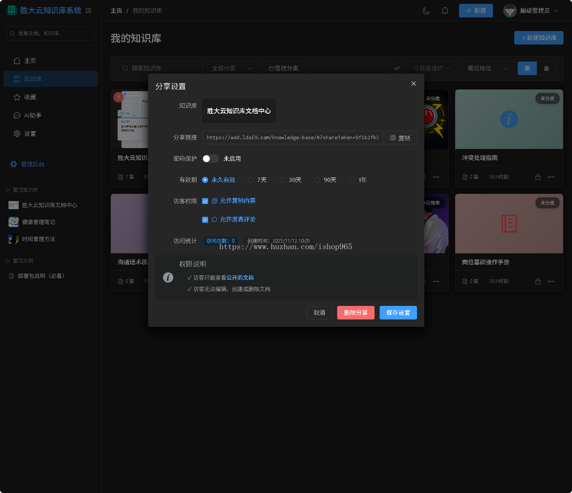Uncheck 允许复制内容 visitor permission
The image size is (572, 493).
[x=205, y=201]
